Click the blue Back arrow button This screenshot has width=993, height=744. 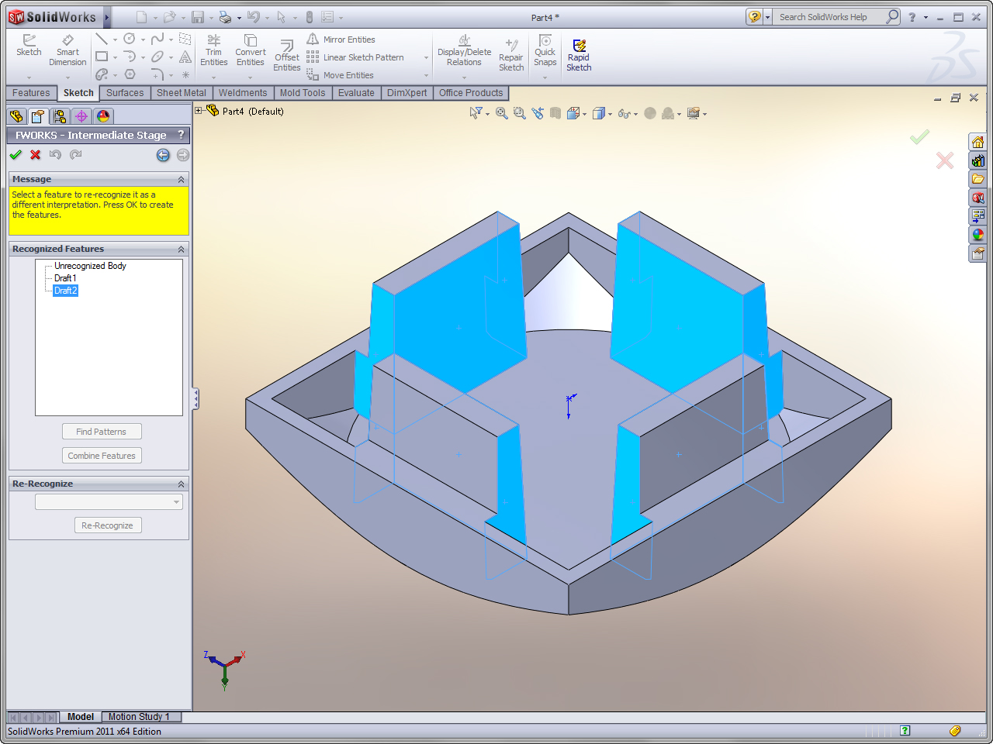[163, 155]
